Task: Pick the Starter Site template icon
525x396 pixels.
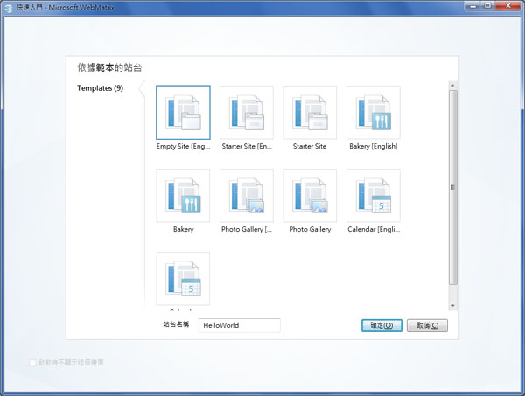Action: click(310, 113)
